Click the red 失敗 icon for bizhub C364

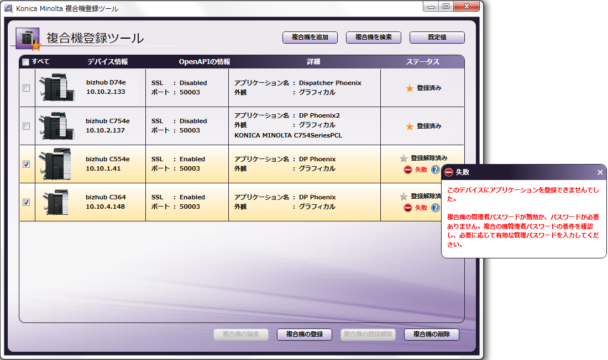pos(407,208)
